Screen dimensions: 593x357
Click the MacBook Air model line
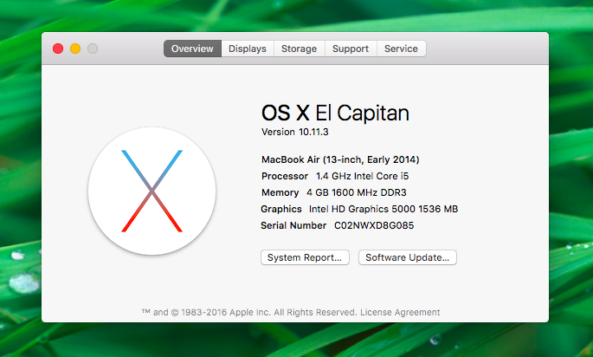tap(340, 159)
